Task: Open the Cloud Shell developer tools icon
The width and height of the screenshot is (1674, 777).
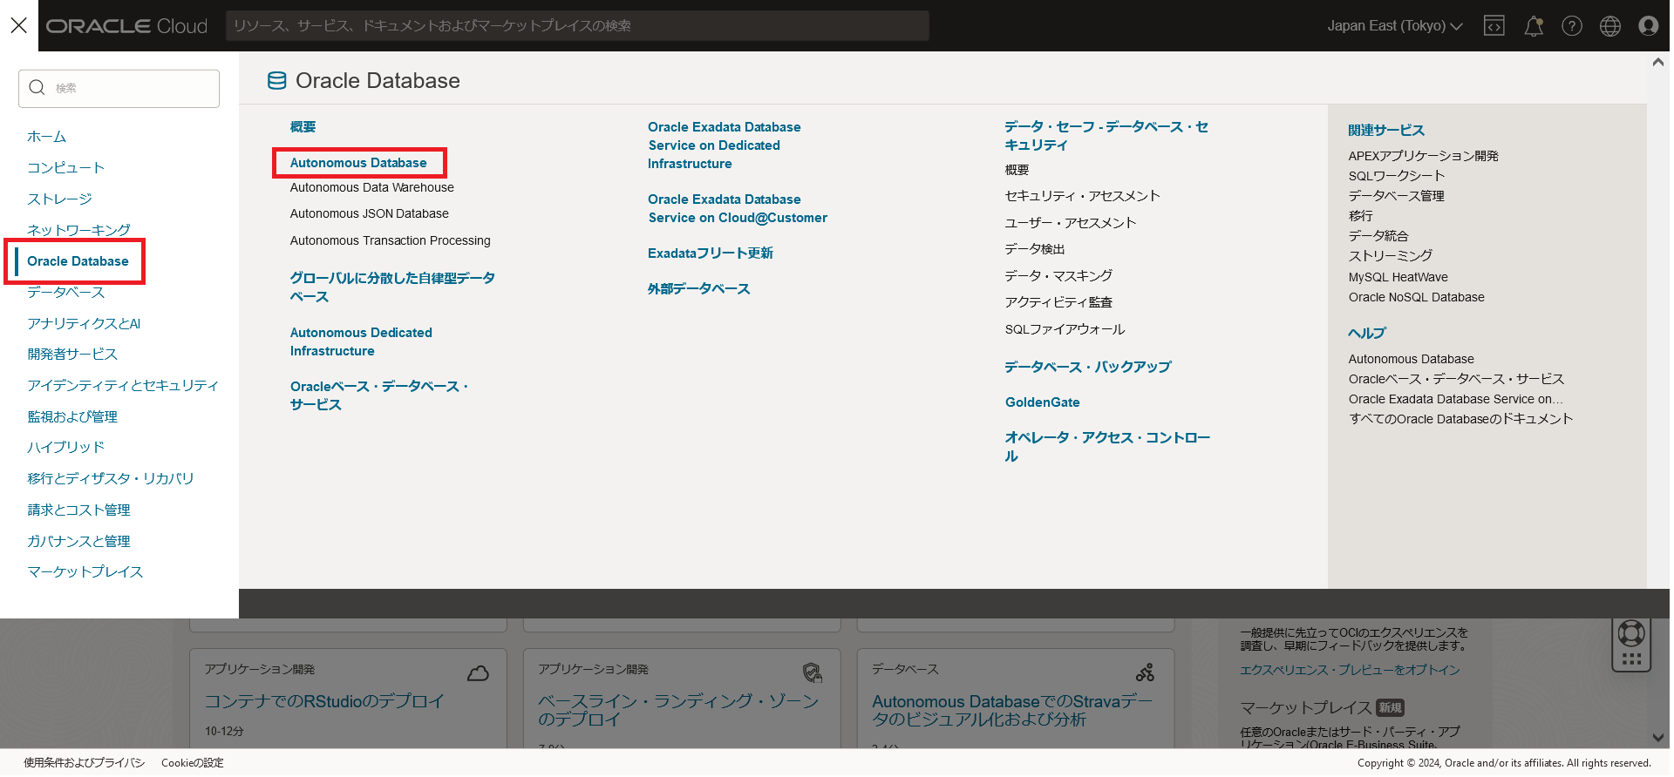Action: pyautogui.click(x=1494, y=26)
